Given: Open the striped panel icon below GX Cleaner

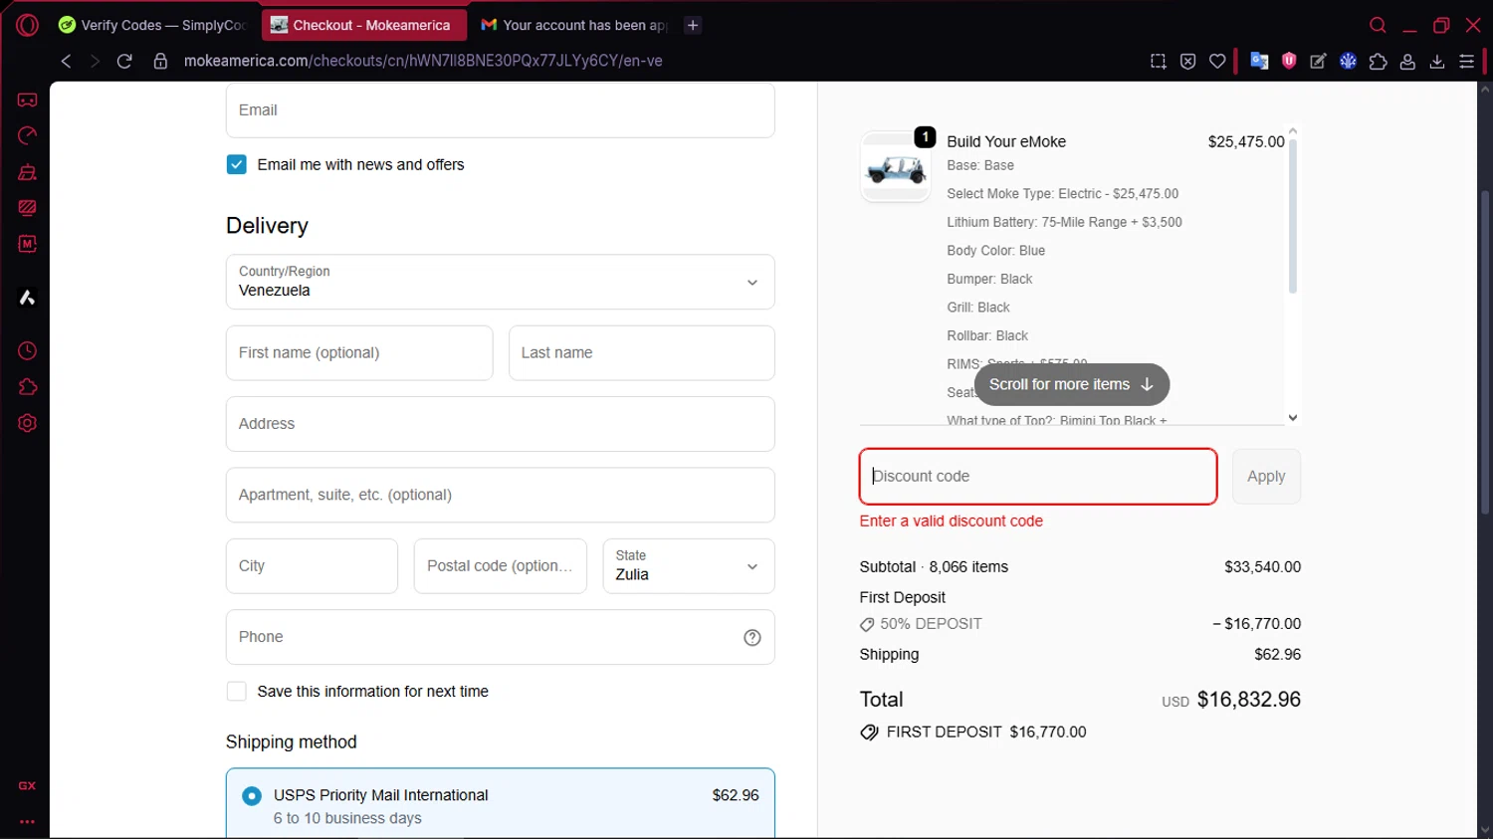Looking at the screenshot, I should coord(27,208).
